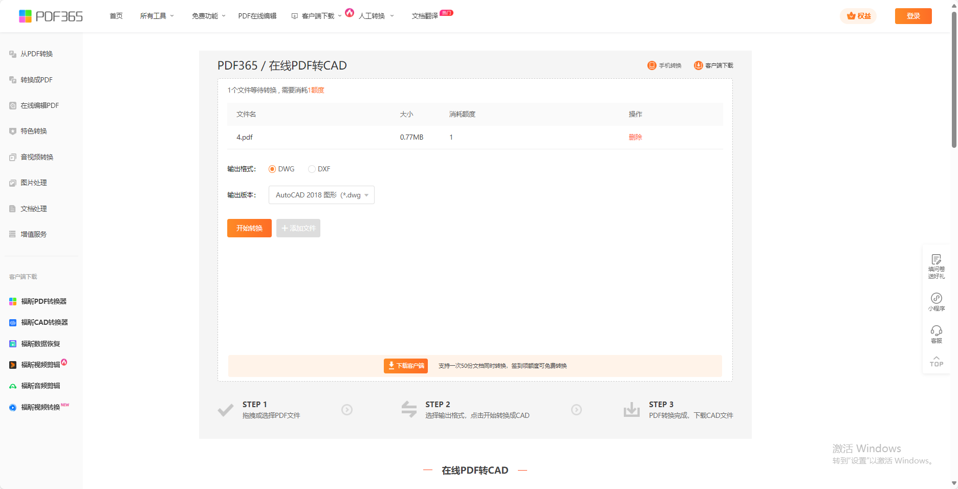Open 从PDF转换 sidebar icon
958x489 pixels.
[13, 54]
